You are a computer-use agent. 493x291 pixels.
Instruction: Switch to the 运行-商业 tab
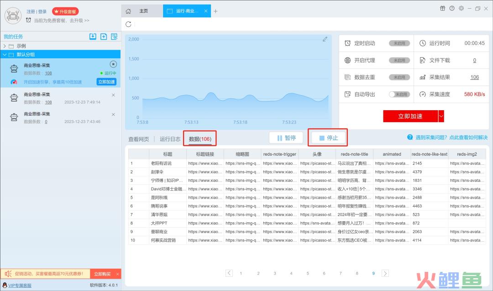pyautogui.click(x=187, y=11)
